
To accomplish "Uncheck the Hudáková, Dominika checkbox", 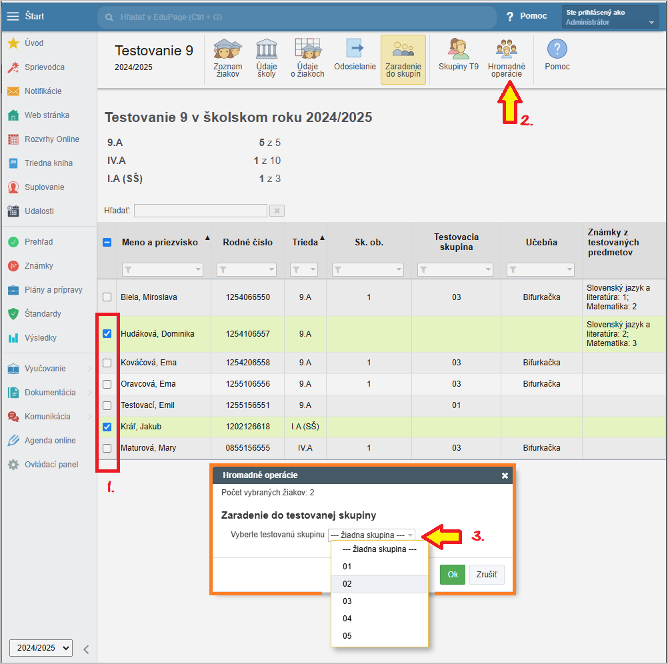I will point(107,333).
